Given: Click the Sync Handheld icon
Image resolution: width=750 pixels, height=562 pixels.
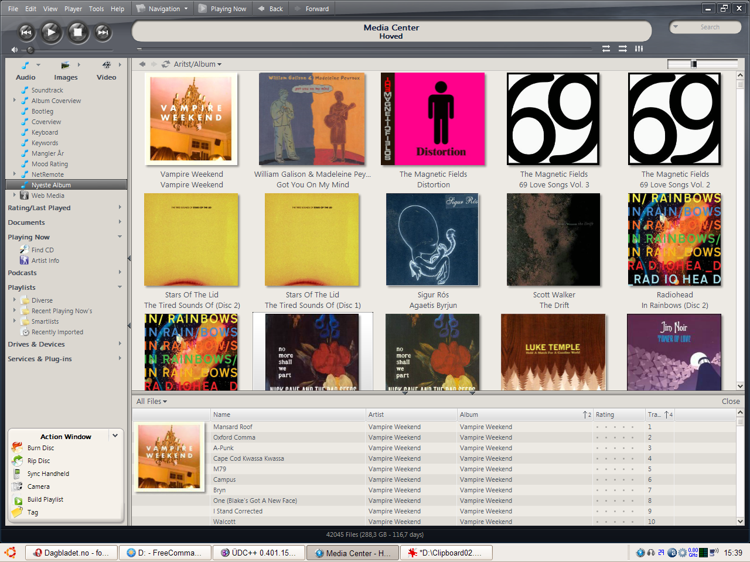Looking at the screenshot, I should pyautogui.click(x=18, y=474).
